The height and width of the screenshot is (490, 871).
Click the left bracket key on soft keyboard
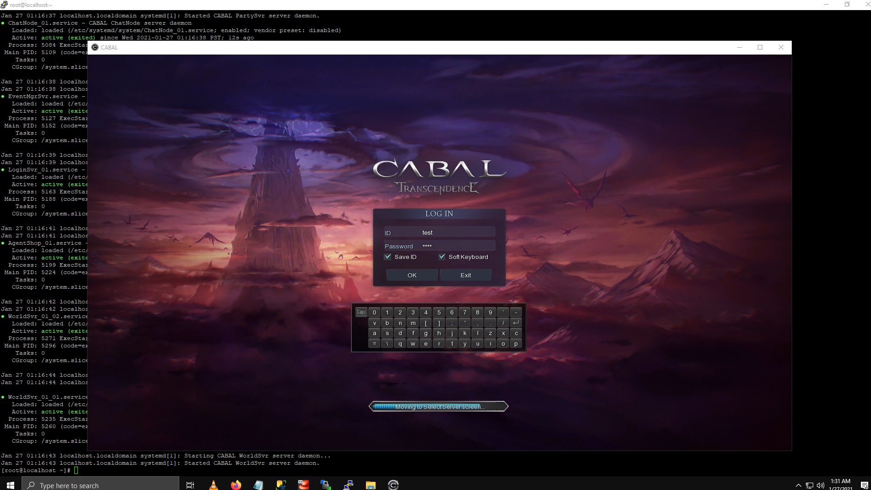pyautogui.click(x=426, y=323)
